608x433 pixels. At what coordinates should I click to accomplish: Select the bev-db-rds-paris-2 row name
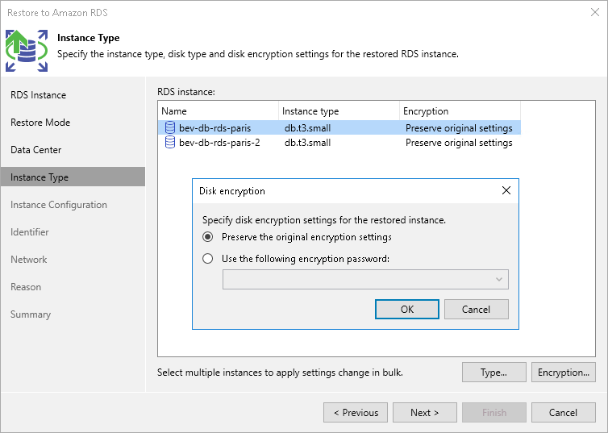(x=219, y=143)
